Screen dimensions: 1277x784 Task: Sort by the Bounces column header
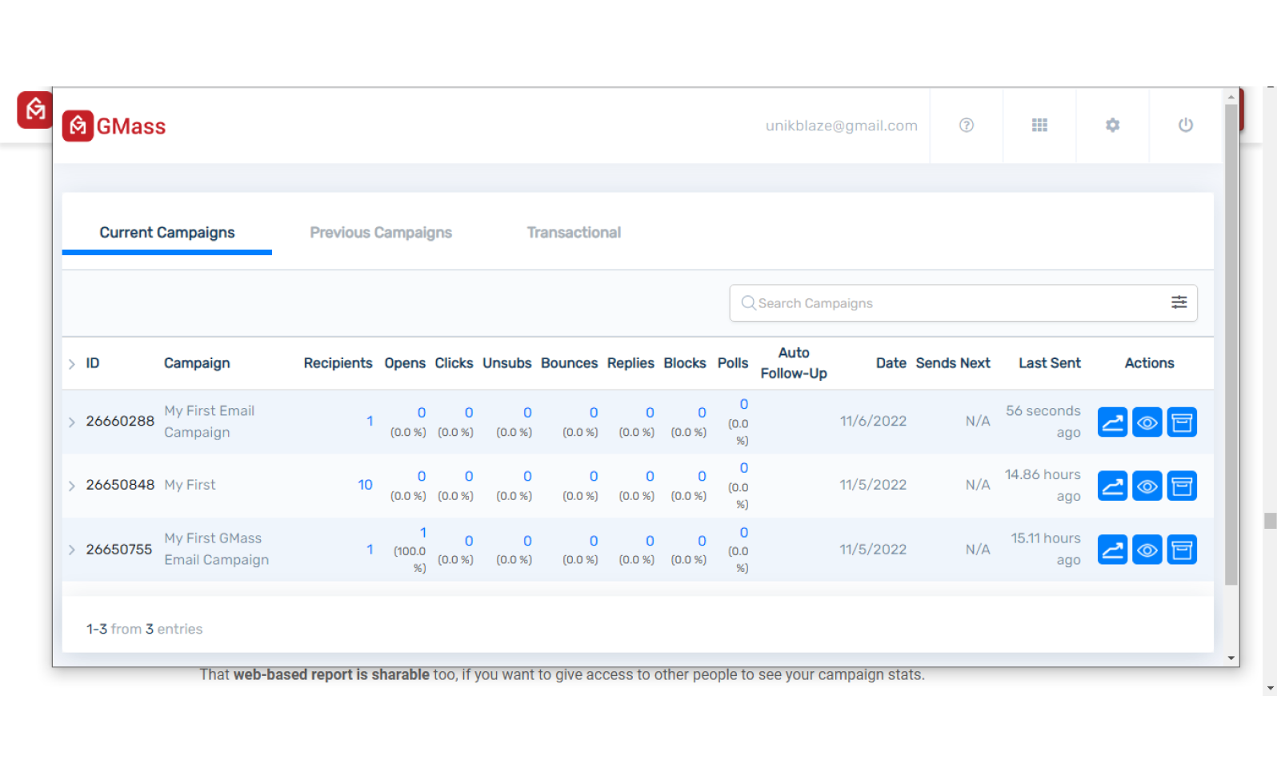569,363
